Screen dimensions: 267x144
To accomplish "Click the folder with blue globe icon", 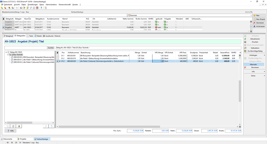I will point(12,8).
